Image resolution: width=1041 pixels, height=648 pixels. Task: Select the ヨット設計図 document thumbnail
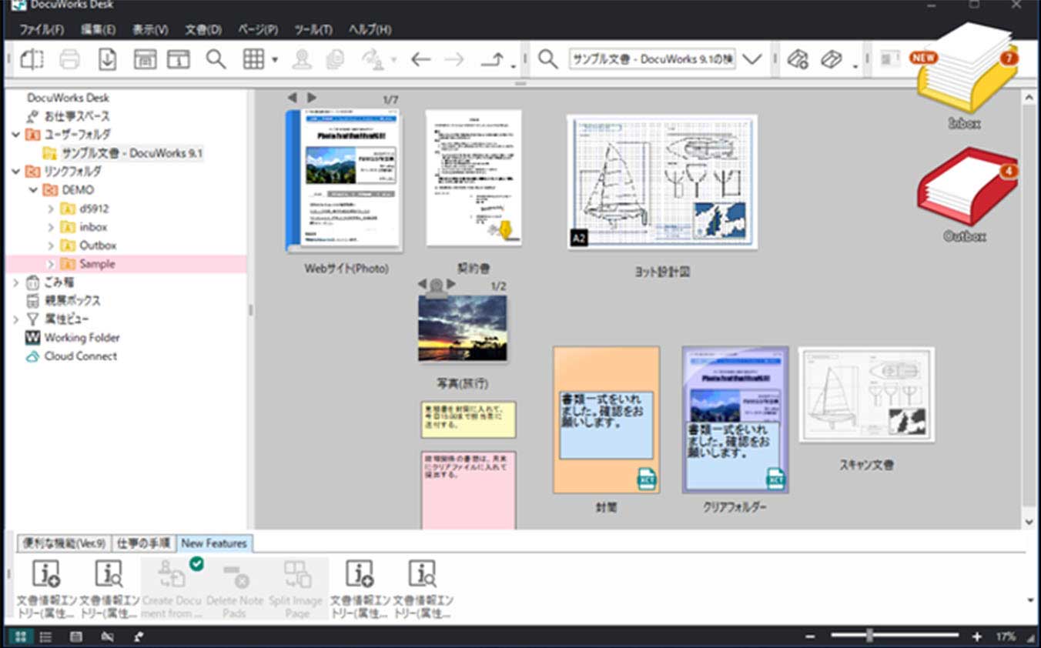tap(661, 182)
